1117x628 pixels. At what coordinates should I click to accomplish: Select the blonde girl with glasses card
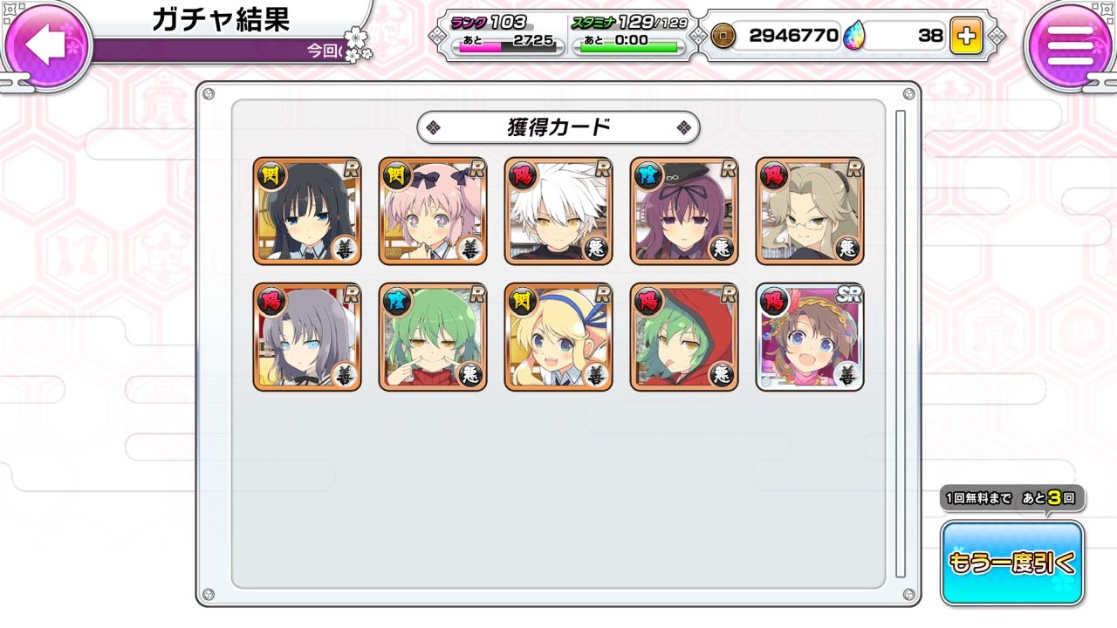click(810, 211)
